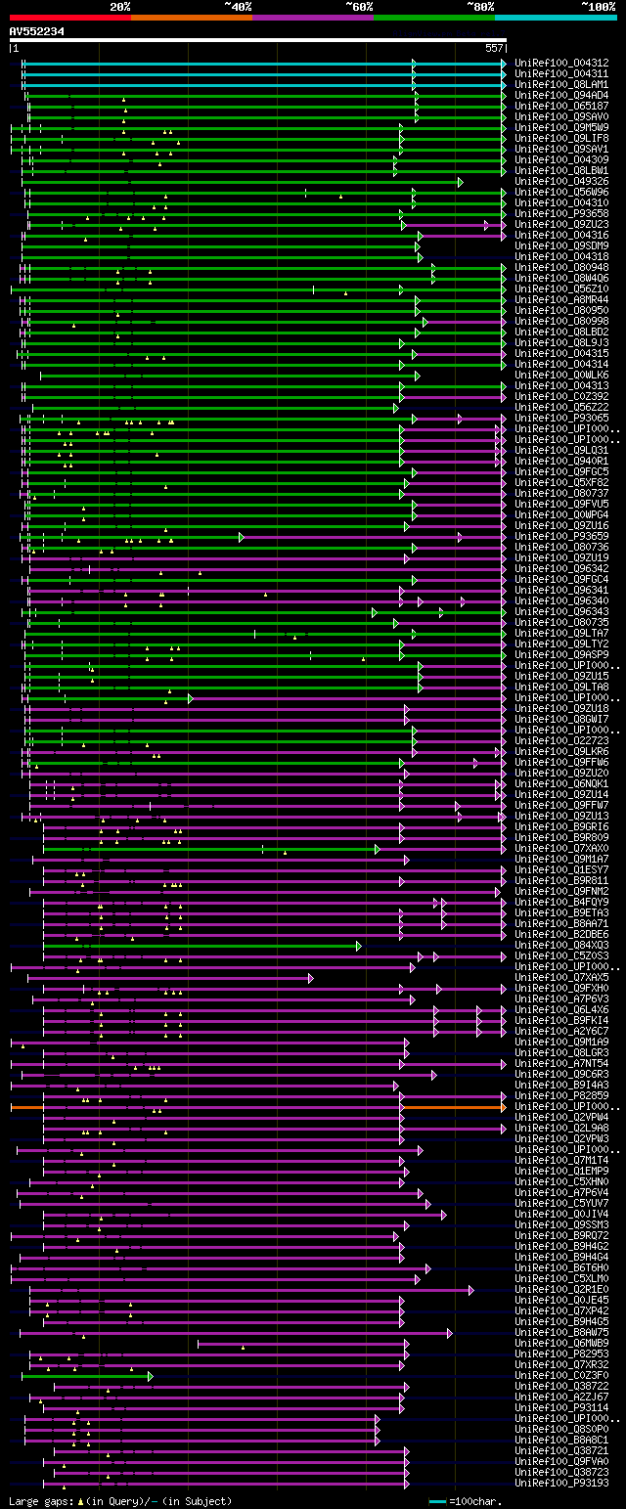Screen dimensions: 626x1509
Task: Select hit UniRef100_O65187
Action: pyautogui.click(x=561, y=107)
